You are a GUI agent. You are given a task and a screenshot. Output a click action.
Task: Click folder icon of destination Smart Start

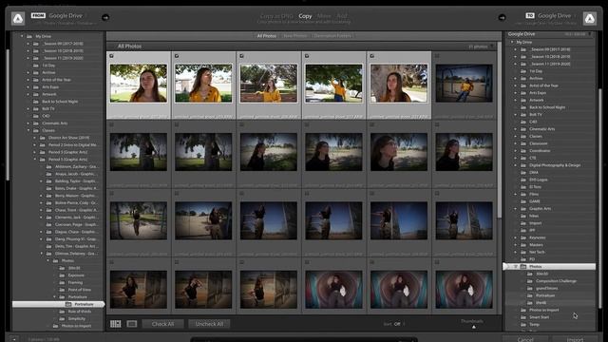pos(523,317)
